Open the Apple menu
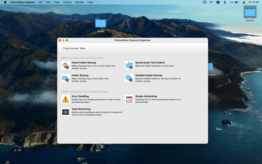The height and width of the screenshot is (164, 262). pyautogui.click(x=5, y=2)
